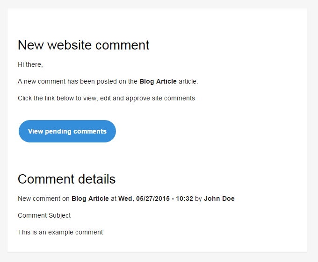318x262 pixels.
Task: Click the words 'New comment on'
Action: 43,198
